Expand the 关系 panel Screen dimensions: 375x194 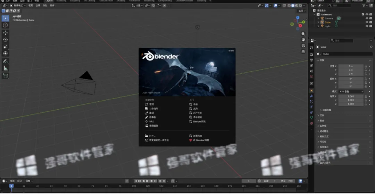(321, 116)
